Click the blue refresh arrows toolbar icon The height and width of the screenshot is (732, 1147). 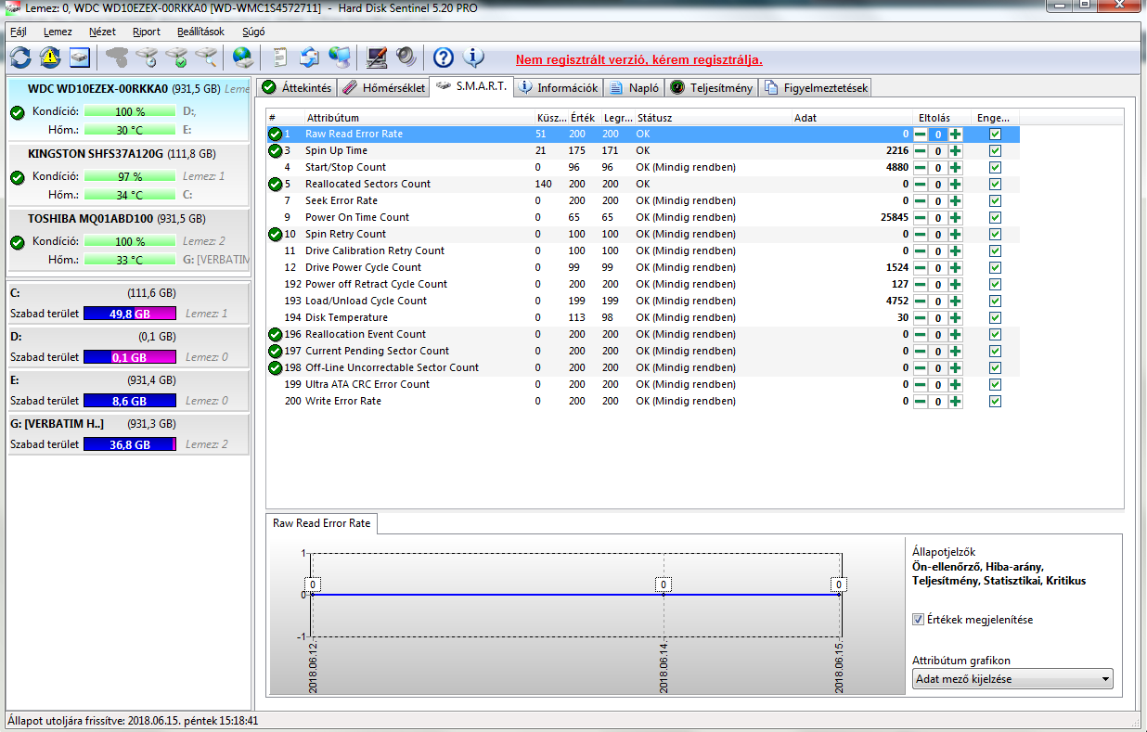point(20,58)
